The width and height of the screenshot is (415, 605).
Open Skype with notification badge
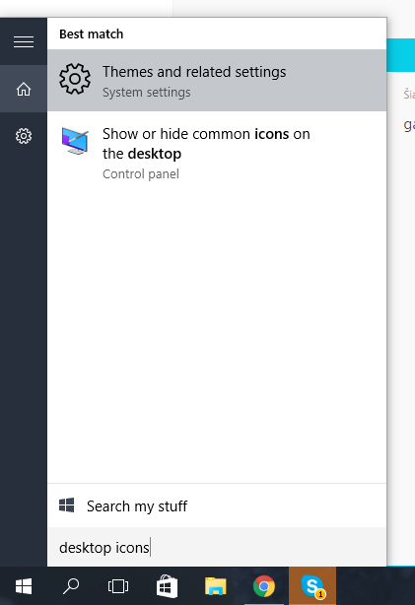312,586
